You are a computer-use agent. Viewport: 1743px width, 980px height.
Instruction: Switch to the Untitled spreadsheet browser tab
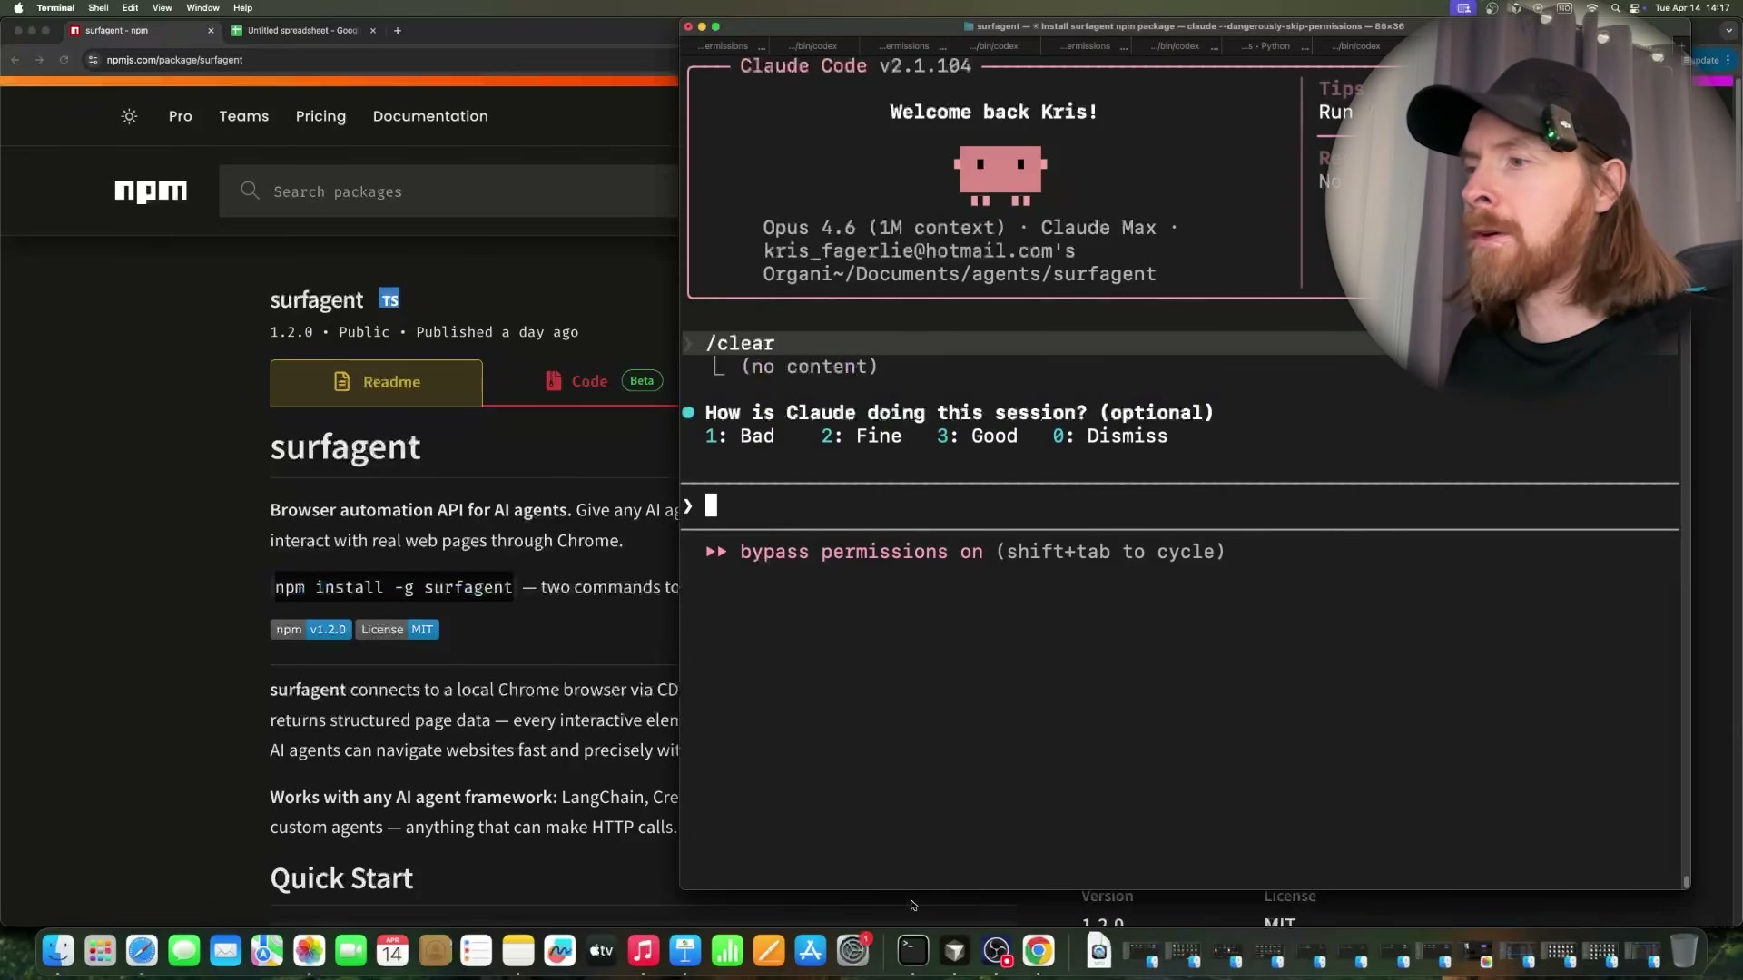[x=300, y=30]
